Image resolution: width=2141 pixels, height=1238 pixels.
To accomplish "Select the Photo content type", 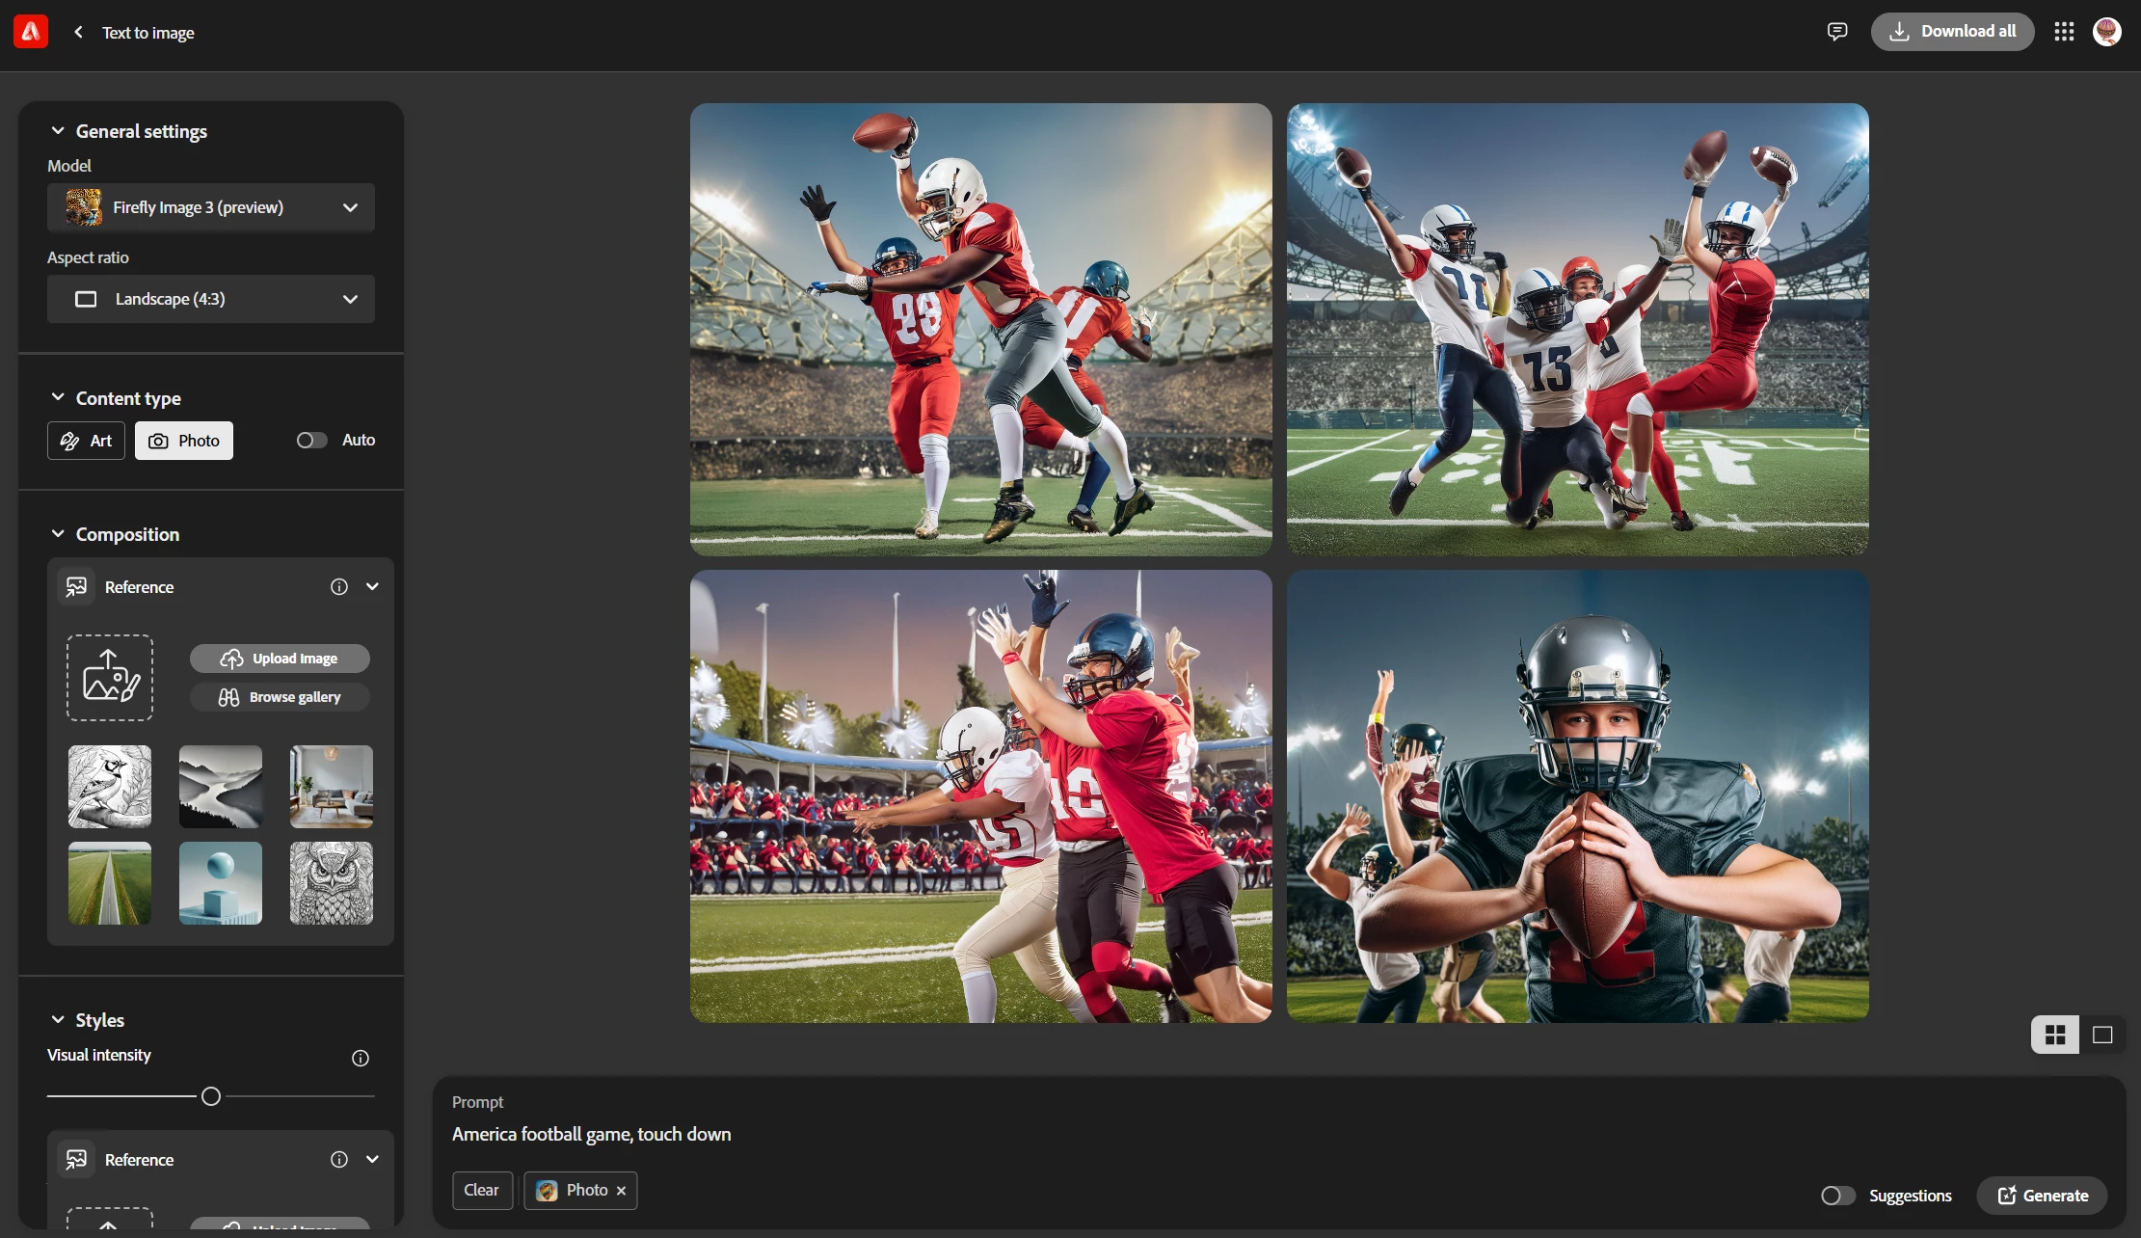I will coord(184,441).
